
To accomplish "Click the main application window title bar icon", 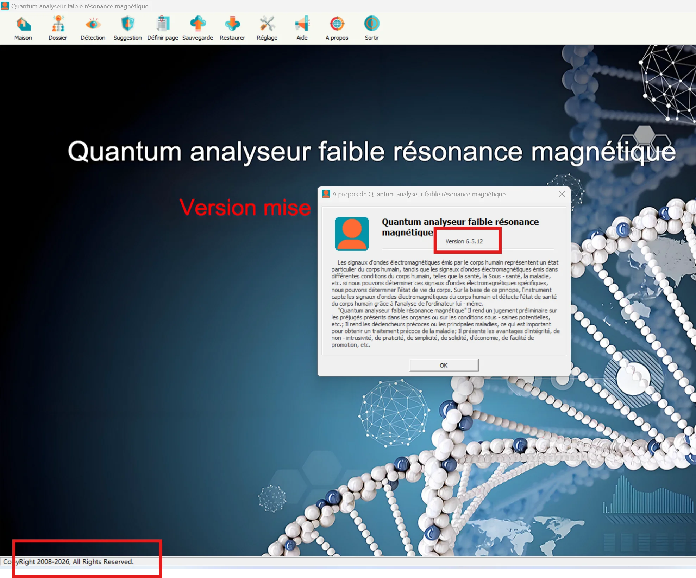I will (x=5, y=6).
